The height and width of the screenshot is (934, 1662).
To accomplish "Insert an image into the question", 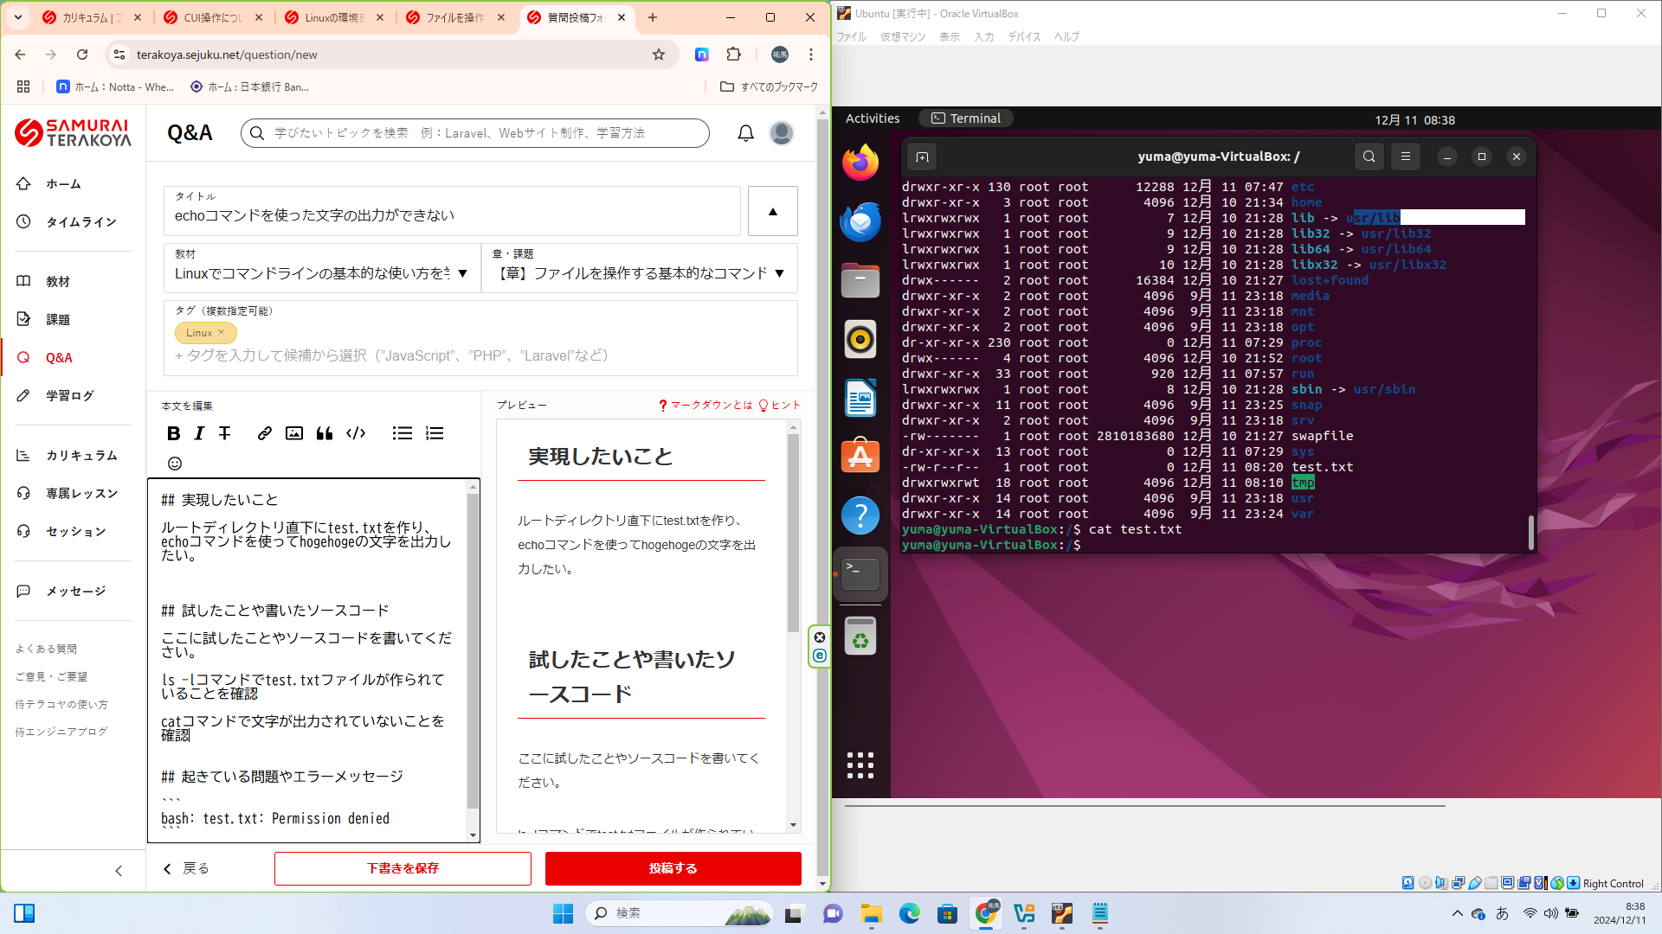I will tap(294, 433).
